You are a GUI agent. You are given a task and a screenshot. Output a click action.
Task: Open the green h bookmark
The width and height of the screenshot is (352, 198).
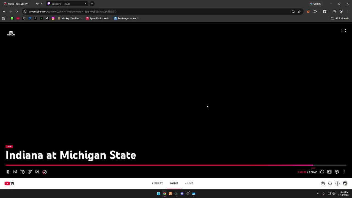tap(41, 18)
